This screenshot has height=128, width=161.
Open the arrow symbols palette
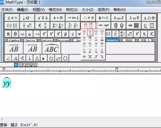coord(73,18)
